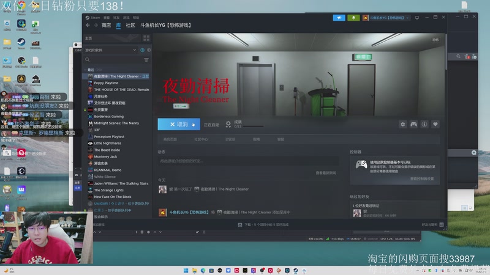
Task: Open the Steam menu in the title bar
Action: click(x=93, y=18)
